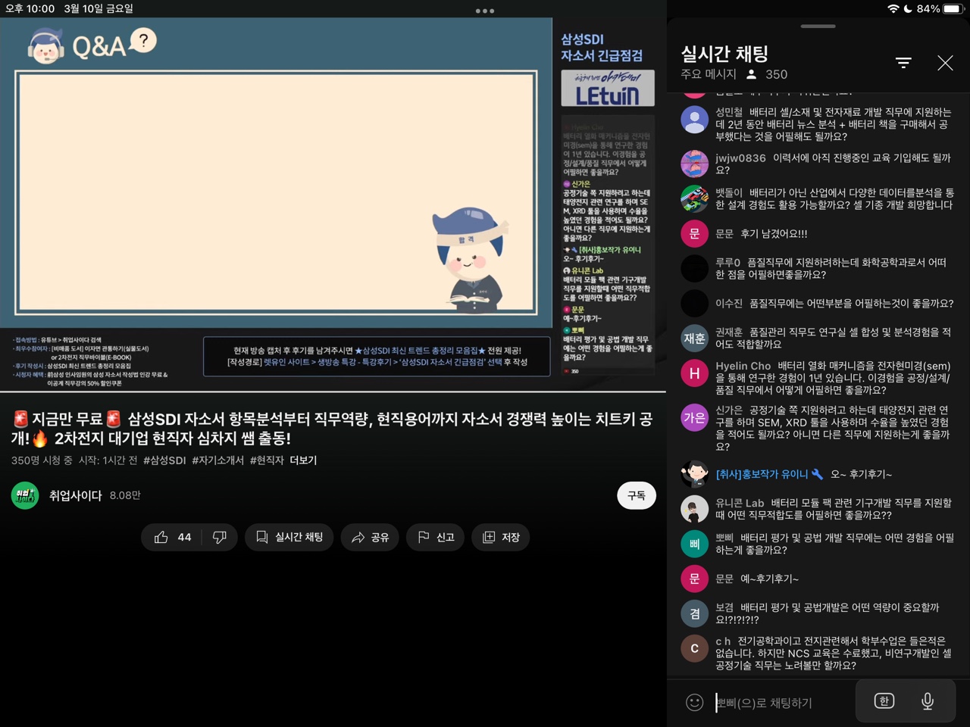
Task: Tap 권재훈's 재훈 avatar
Action: [694, 338]
